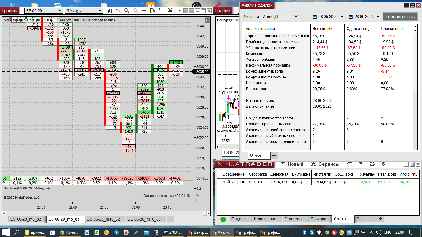Click the 112,50 $ profit cell
Screen dimensions: 422x237
pyautogui.click(x=365, y=182)
